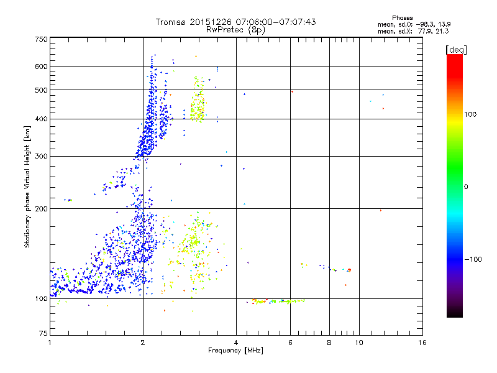Click the colorbar label '100'
This screenshot has width=497, height=373.
[x=470, y=114]
